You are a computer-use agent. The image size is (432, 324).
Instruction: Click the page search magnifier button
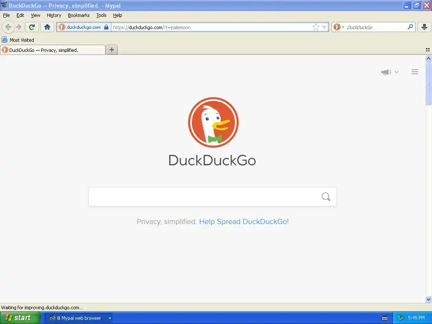click(326, 197)
